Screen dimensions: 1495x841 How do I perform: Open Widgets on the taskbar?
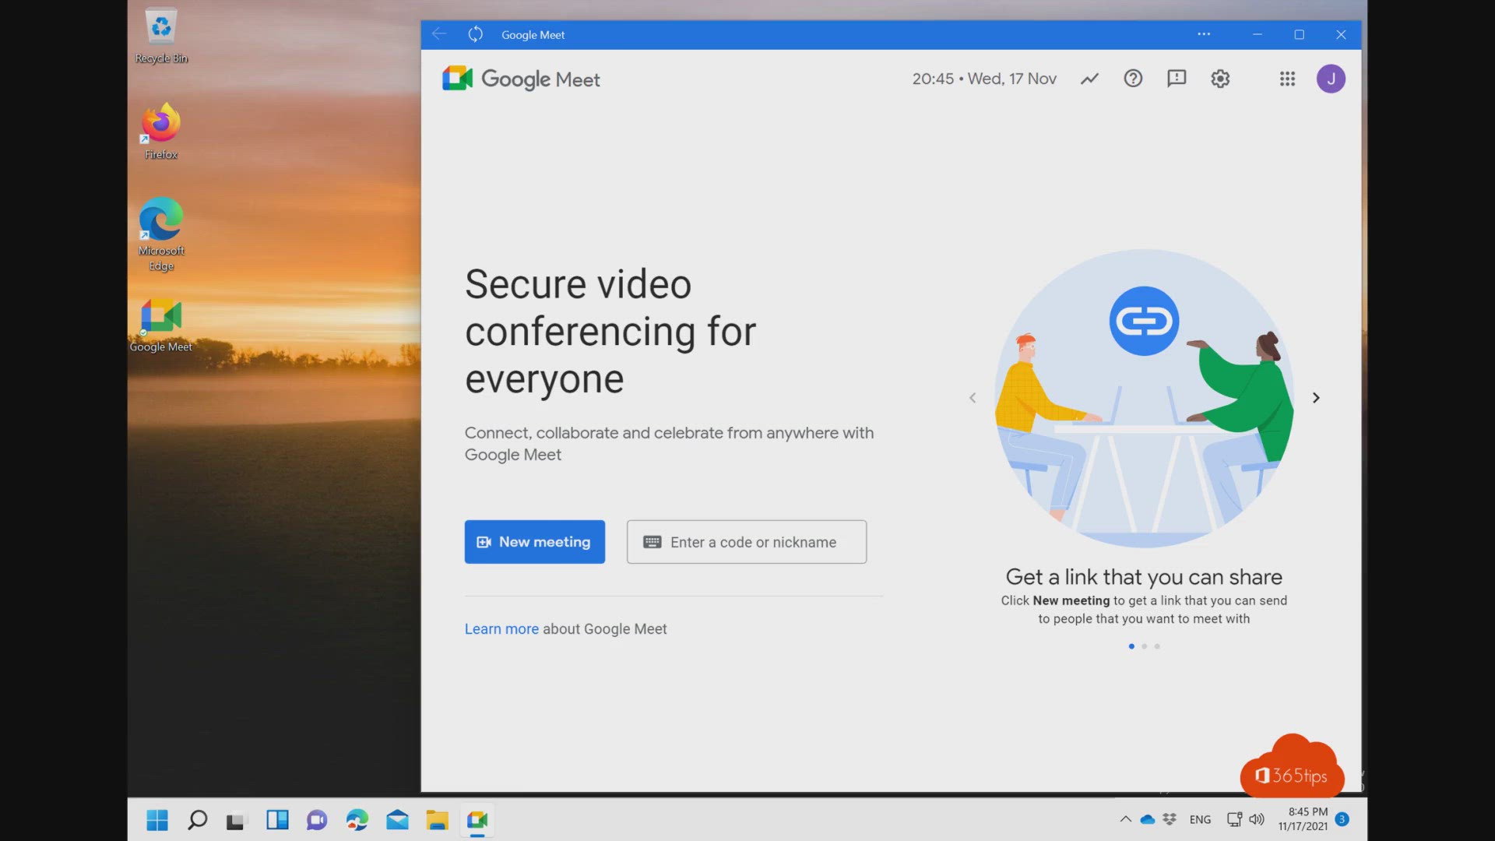pos(277,820)
